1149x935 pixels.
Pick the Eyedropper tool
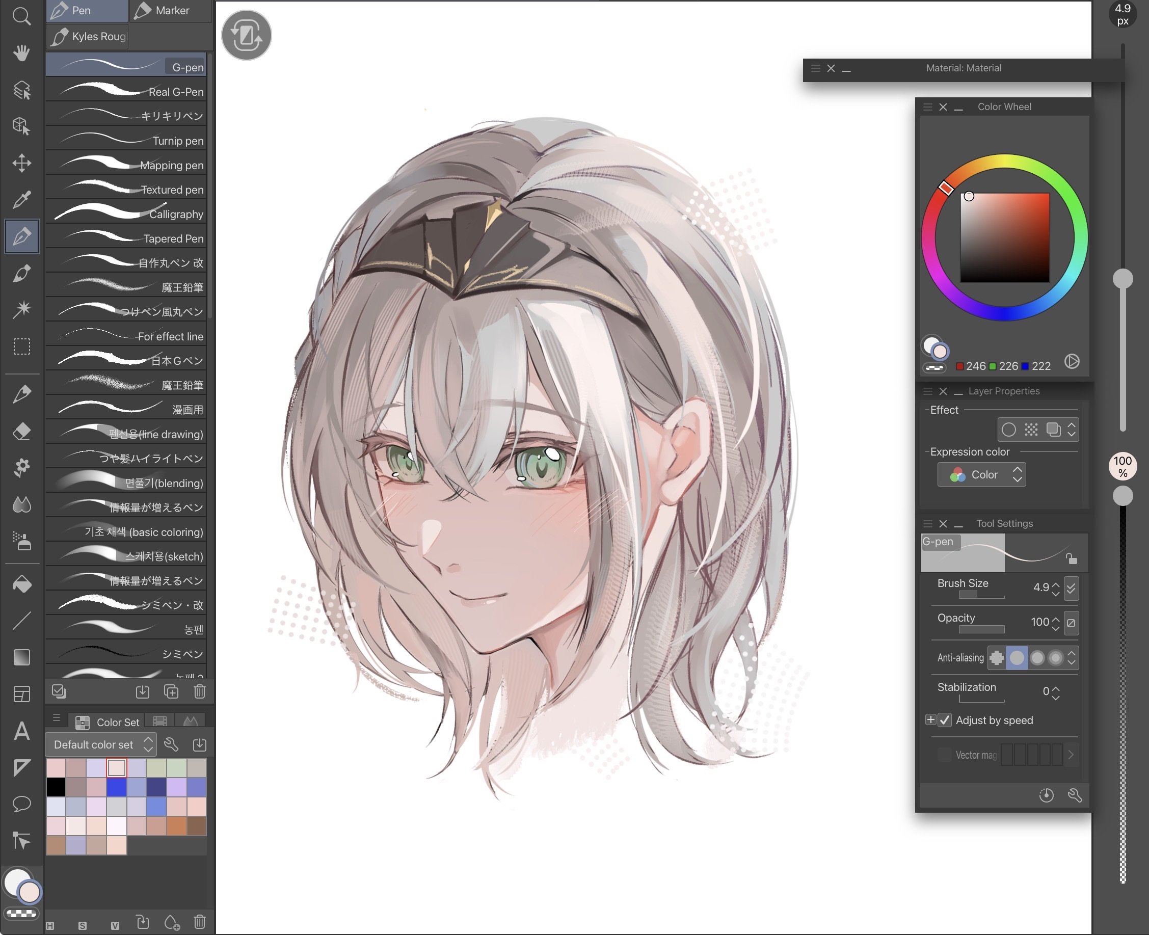point(21,200)
